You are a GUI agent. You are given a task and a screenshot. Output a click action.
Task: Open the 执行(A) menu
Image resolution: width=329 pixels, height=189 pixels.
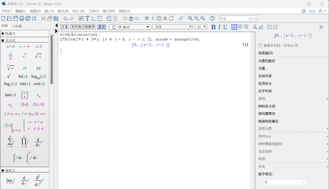(x=78, y=11)
